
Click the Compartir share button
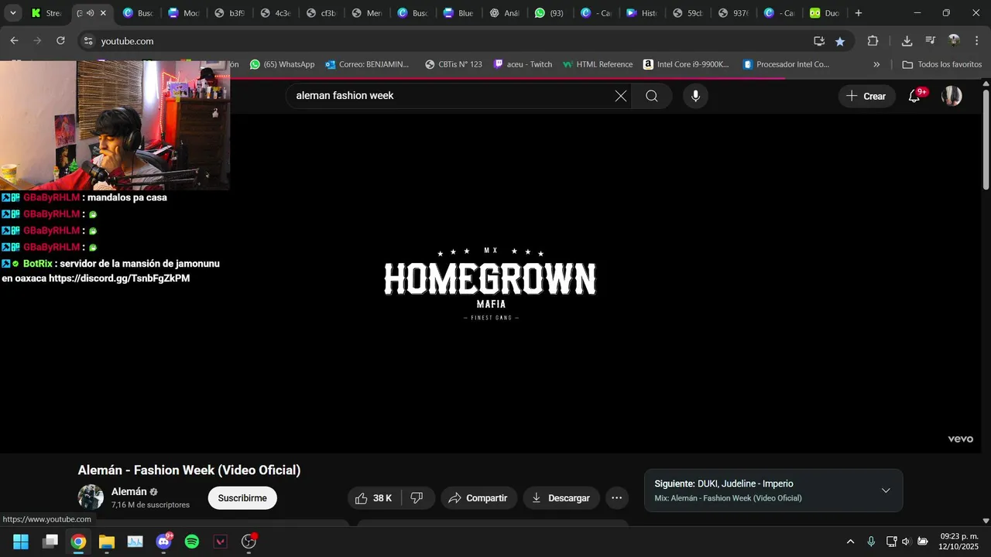point(478,498)
